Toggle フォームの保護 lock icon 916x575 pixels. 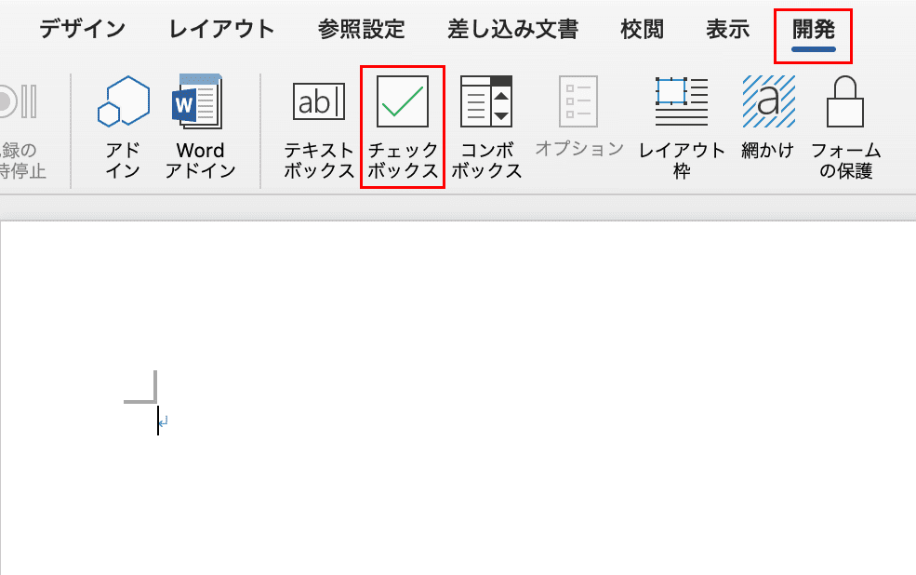[845, 101]
